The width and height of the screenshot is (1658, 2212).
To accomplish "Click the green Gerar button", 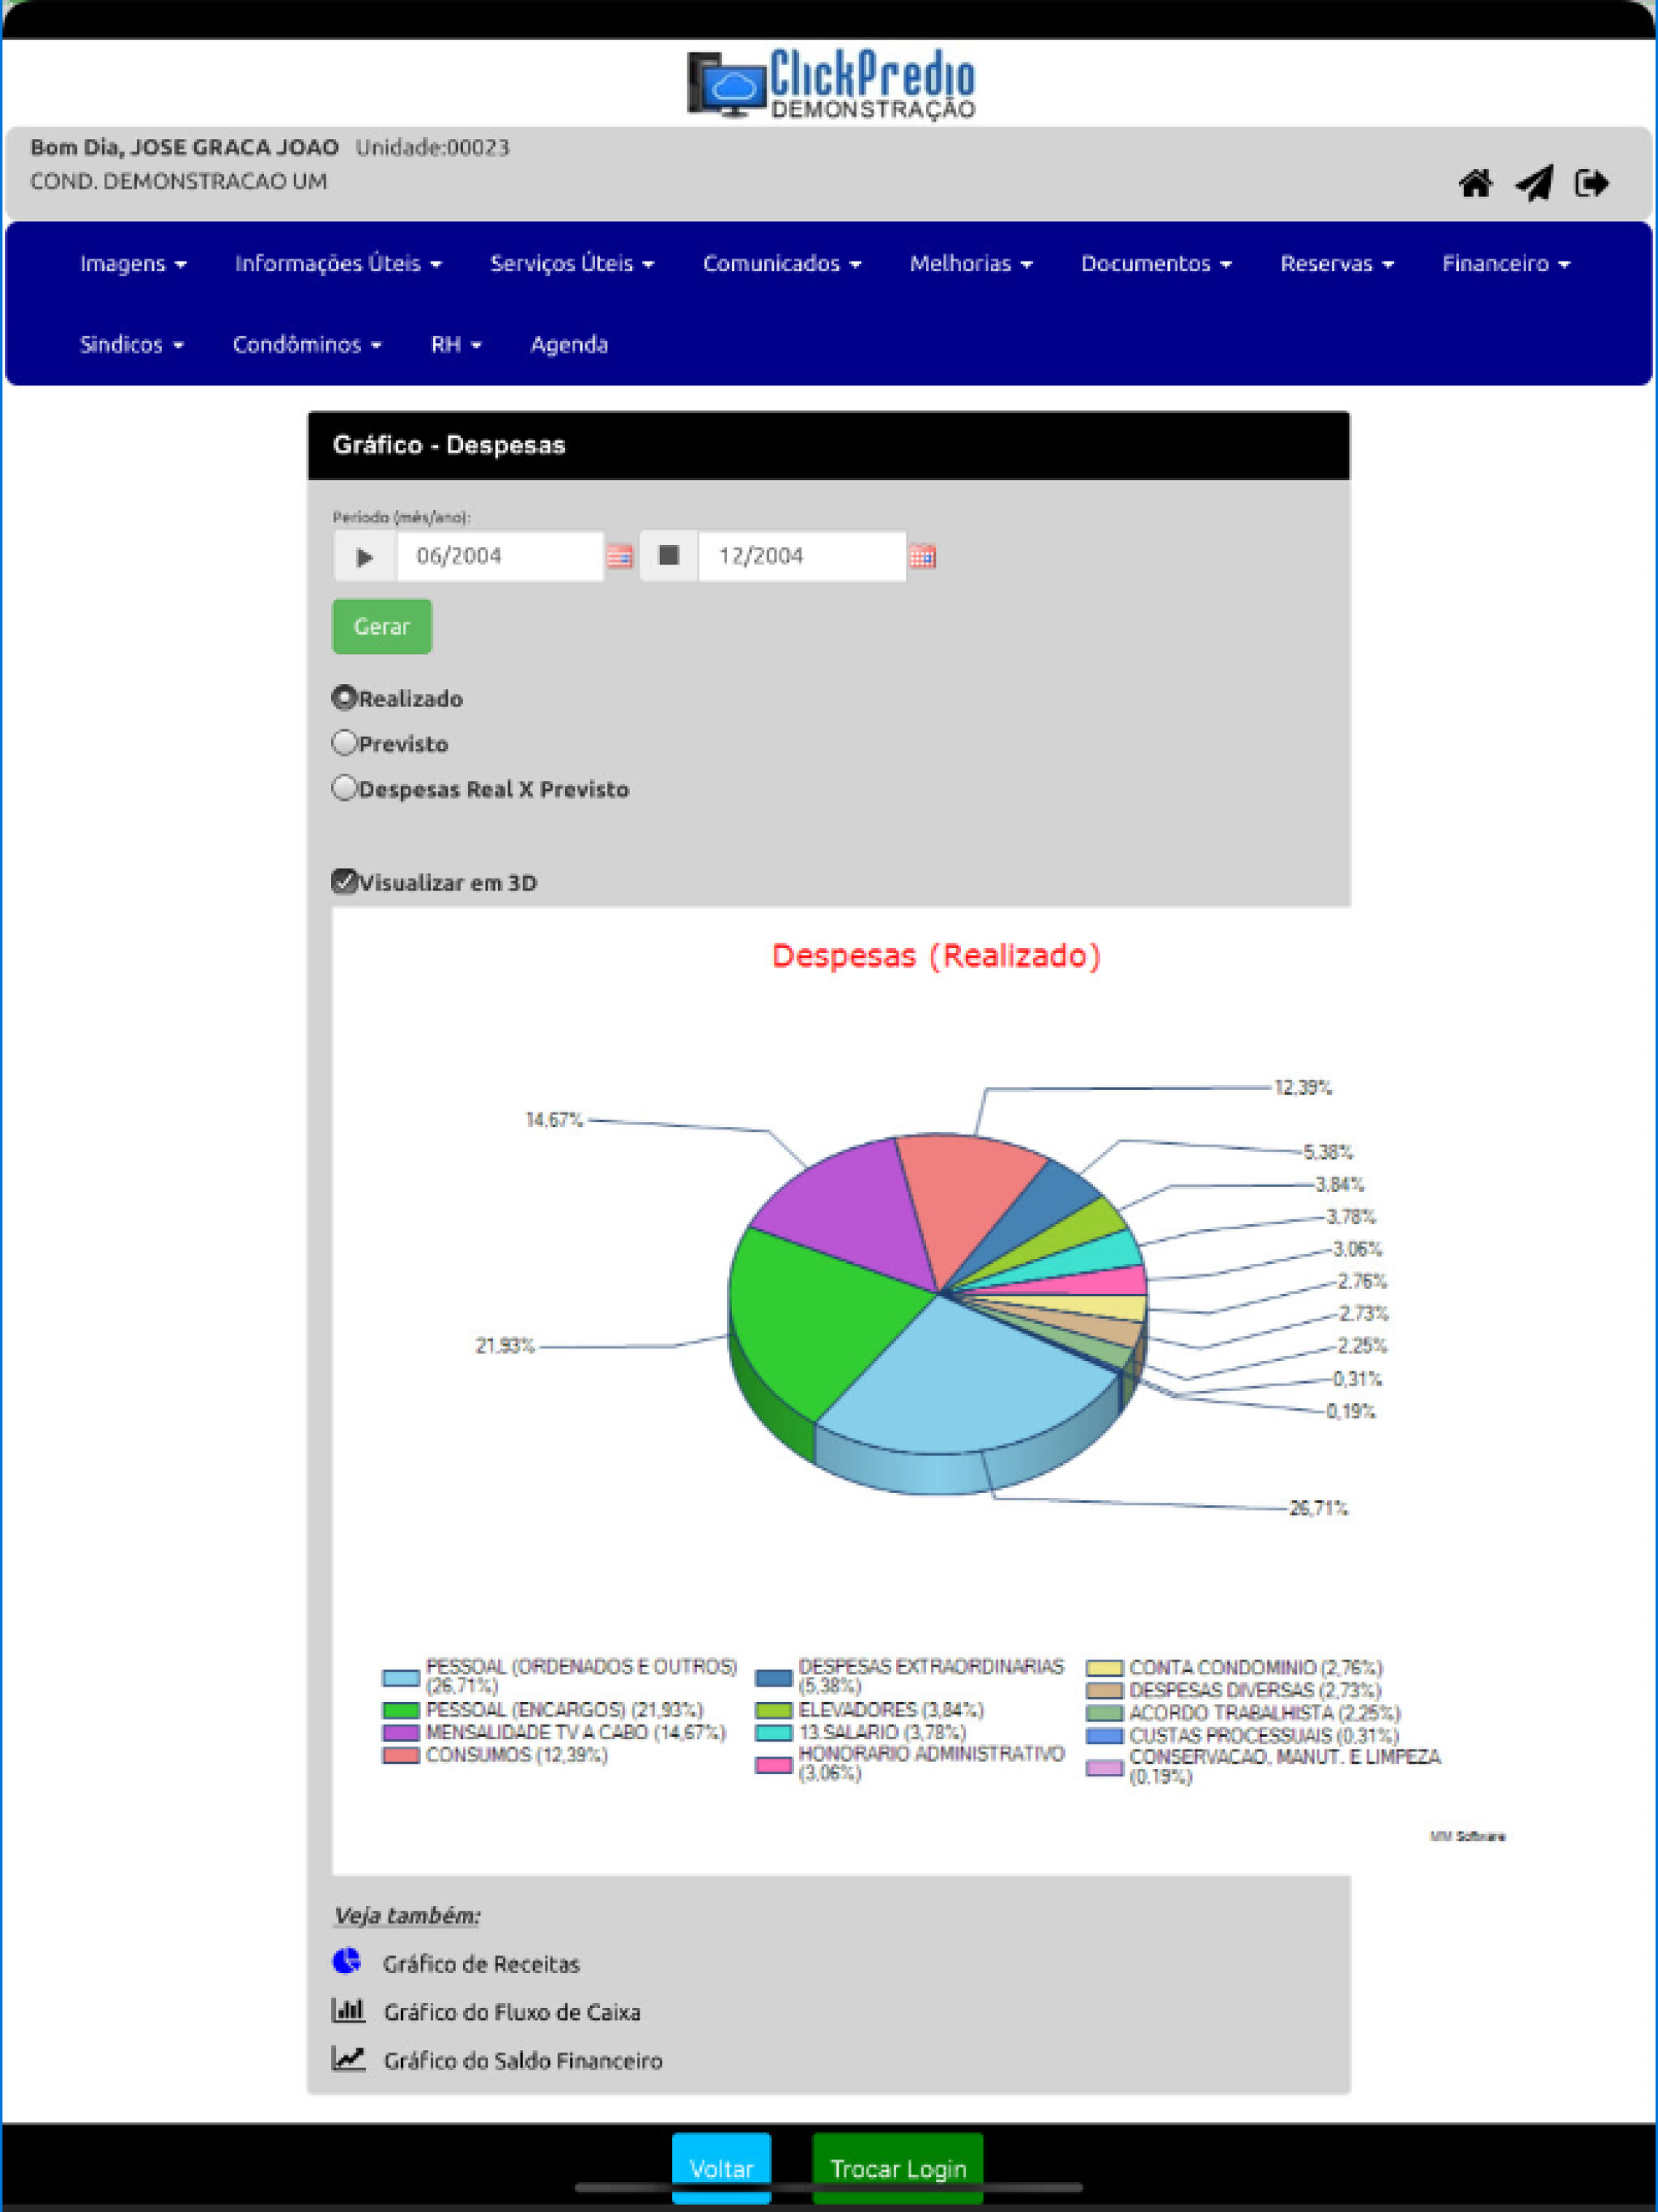I will (x=382, y=626).
